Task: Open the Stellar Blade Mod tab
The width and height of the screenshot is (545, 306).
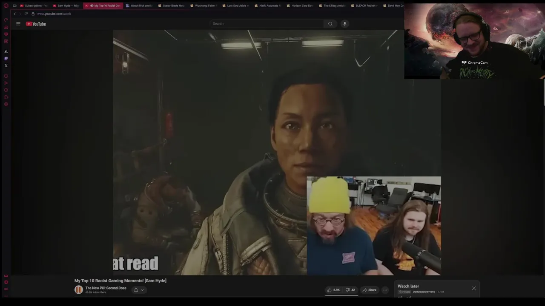Action: [171, 6]
